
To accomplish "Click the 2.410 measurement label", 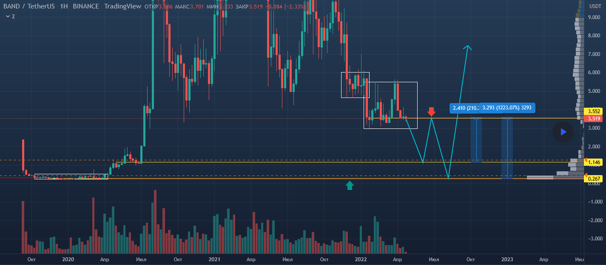I will [464, 108].
